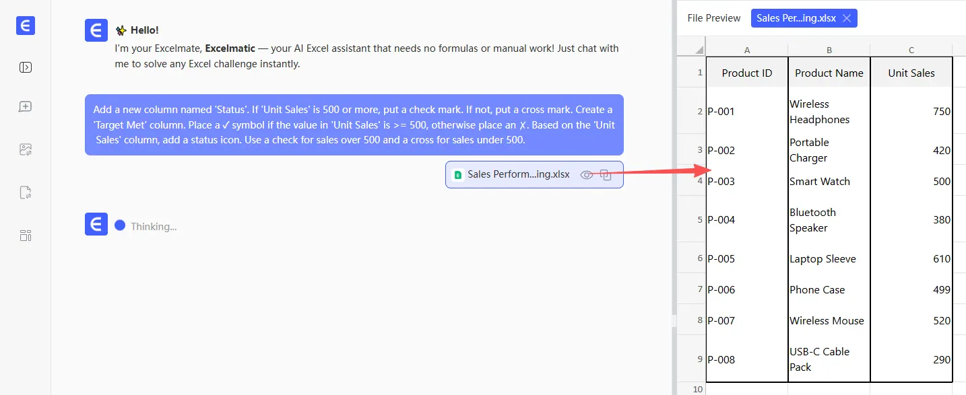Click the File Preview label
Screen dimensions: 966x395
713,18
